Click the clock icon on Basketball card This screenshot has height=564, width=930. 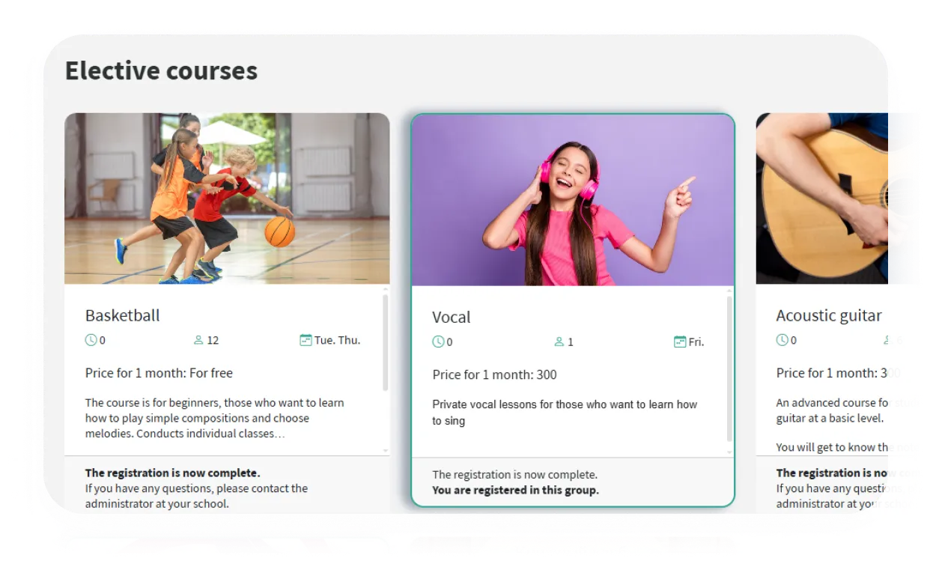pyautogui.click(x=91, y=340)
